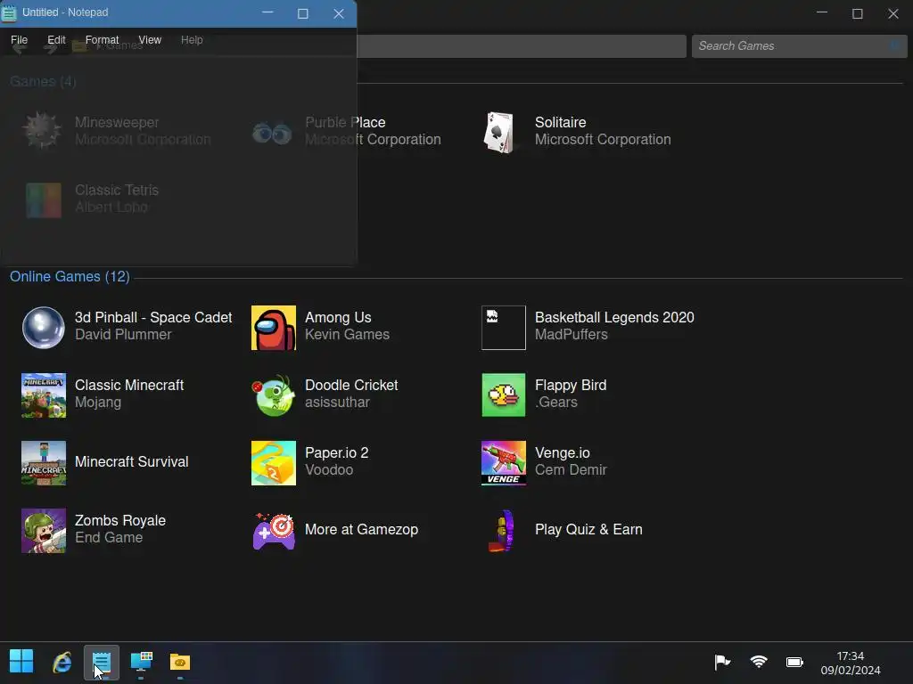The height and width of the screenshot is (684, 913).
Task: Focus the Search Games field
Action: (799, 46)
